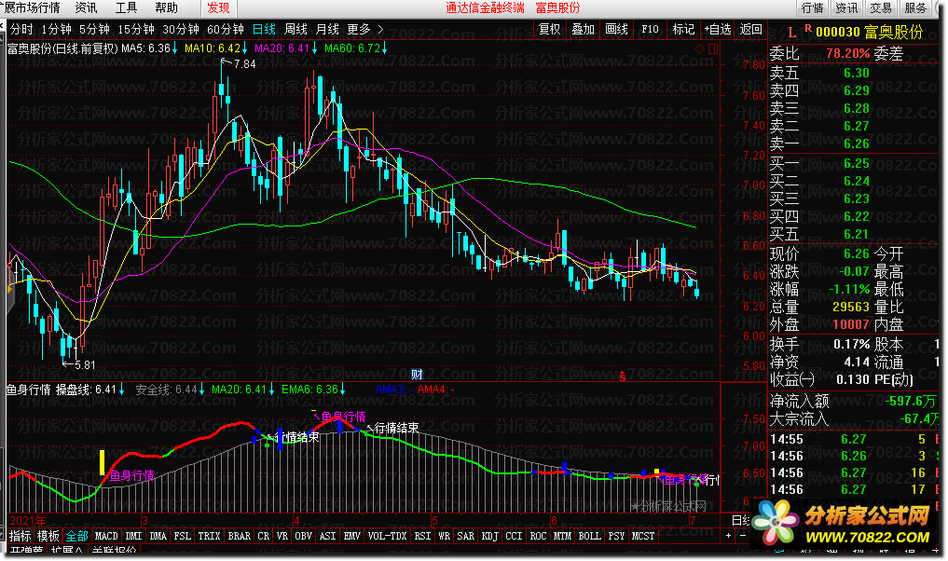Select the 30分钟 period
Screen dimensions: 948x561
tap(181, 29)
